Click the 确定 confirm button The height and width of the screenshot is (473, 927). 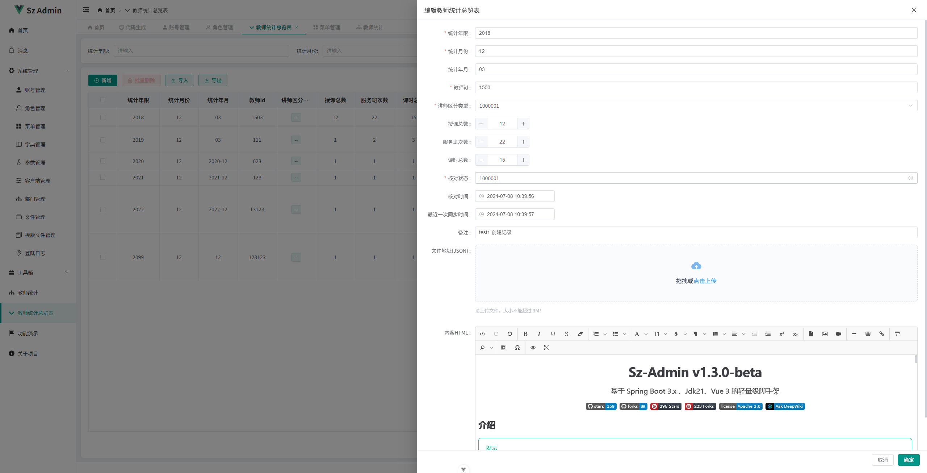click(x=909, y=460)
